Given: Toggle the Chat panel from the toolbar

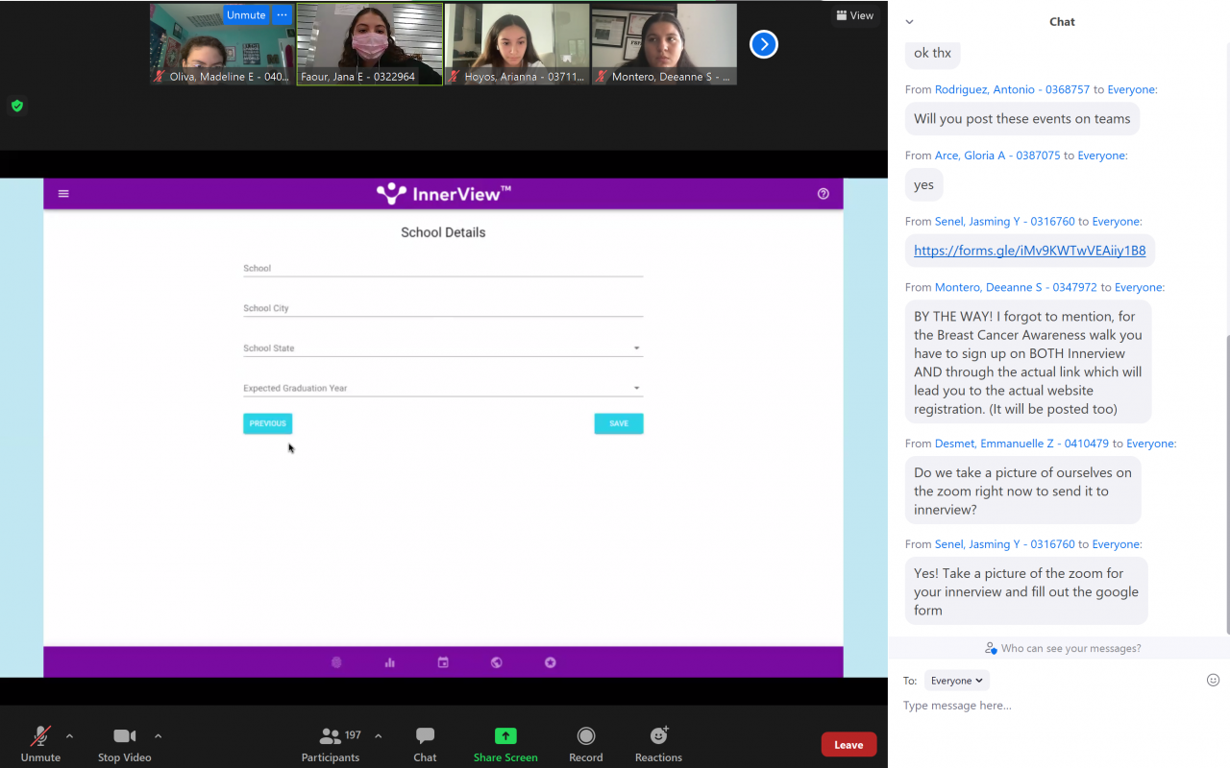Looking at the screenshot, I should (x=425, y=744).
